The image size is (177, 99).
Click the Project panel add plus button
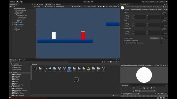tap(10, 62)
